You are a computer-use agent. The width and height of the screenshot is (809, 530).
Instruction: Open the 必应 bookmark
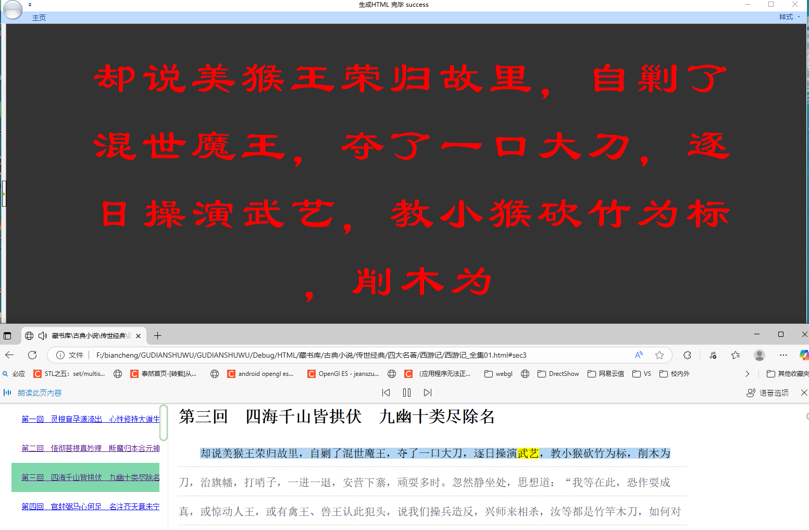pos(14,374)
